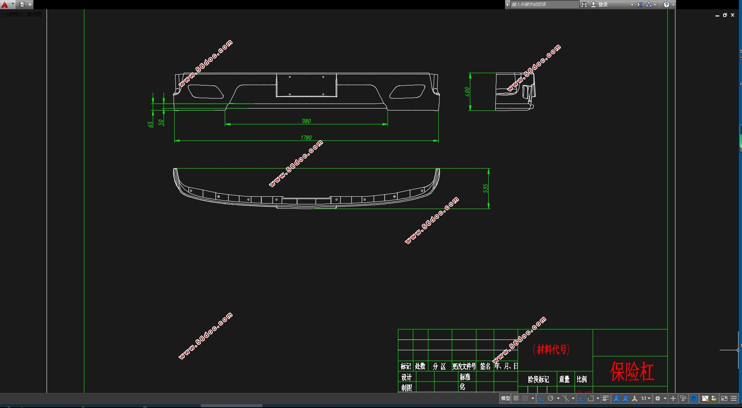
Task: Switch to the 模型 model space tab
Action: point(505,398)
